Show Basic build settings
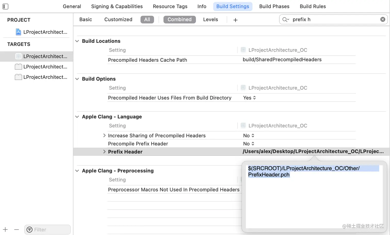390x235 pixels. [86, 20]
